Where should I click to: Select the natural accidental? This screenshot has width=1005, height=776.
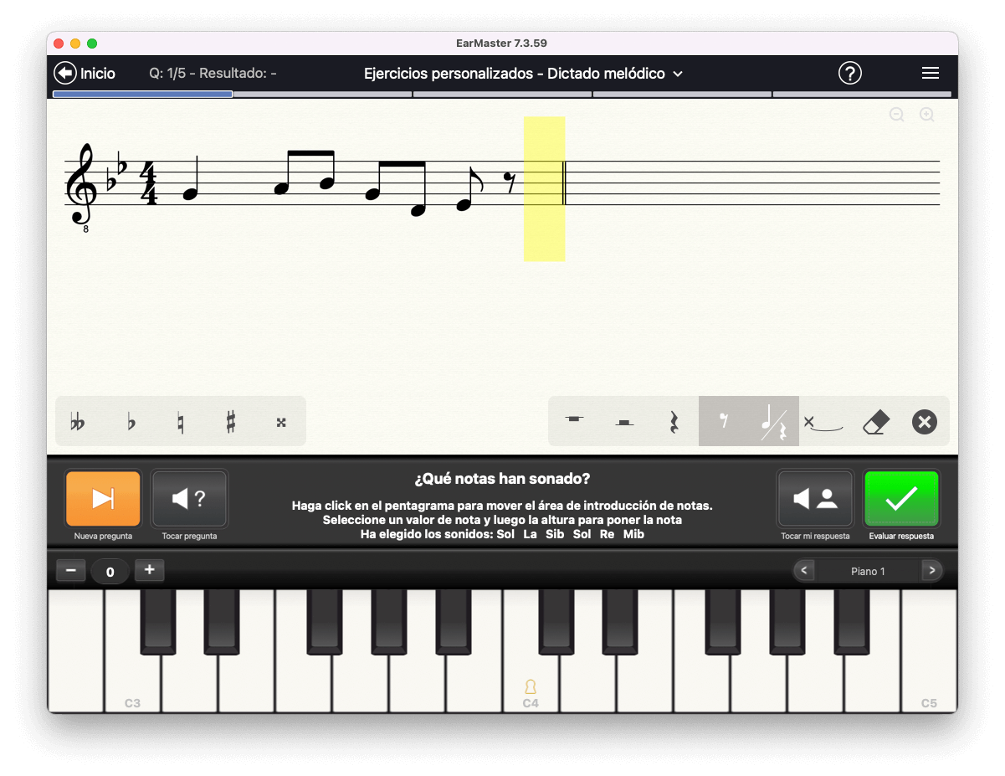point(181,423)
